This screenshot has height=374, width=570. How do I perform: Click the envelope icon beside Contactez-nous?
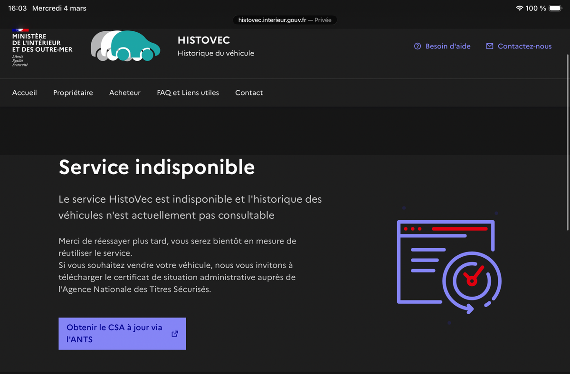tap(490, 46)
